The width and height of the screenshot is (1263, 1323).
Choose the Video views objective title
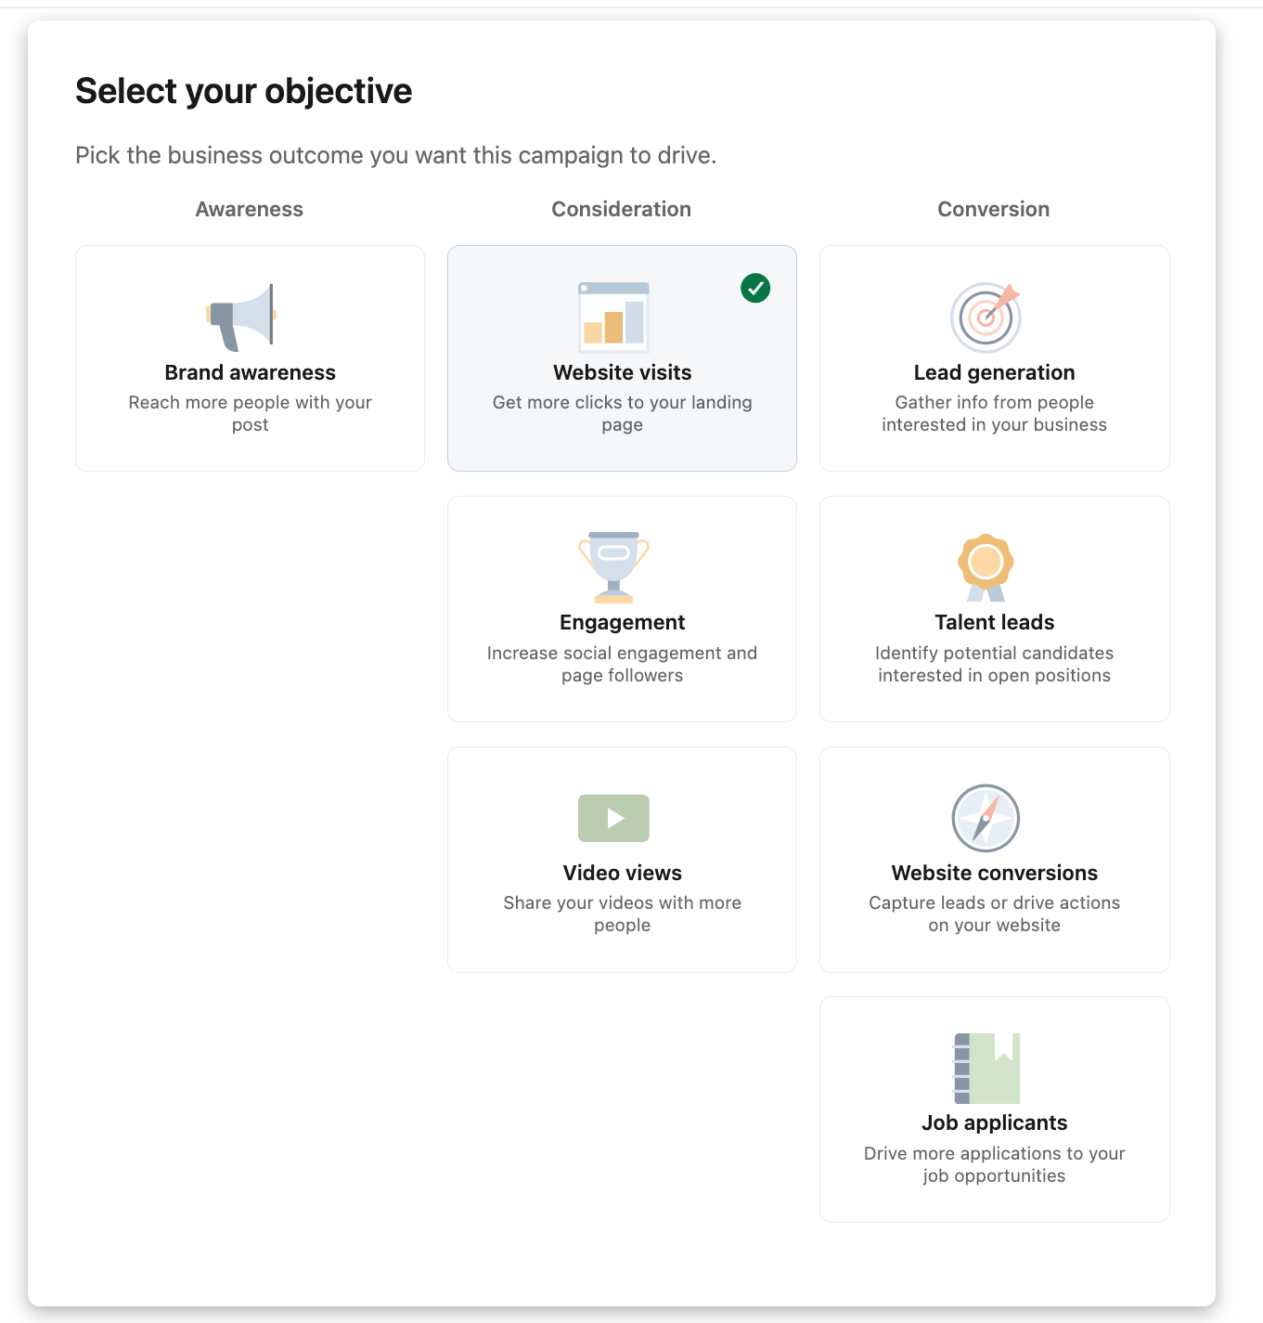click(622, 874)
